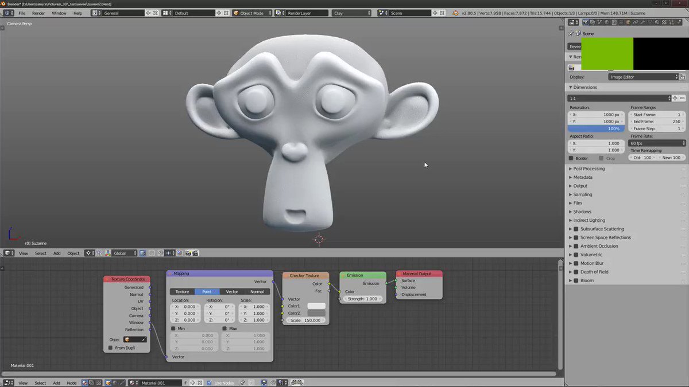Click the Blender logo in title bar
The height and width of the screenshot is (387, 689).
pos(3,3)
